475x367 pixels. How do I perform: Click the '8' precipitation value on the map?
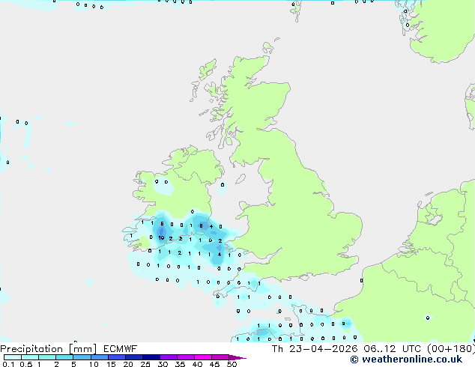(x=201, y=225)
